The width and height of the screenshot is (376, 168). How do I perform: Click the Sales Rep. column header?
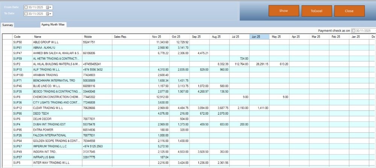click(x=131, y=37)
